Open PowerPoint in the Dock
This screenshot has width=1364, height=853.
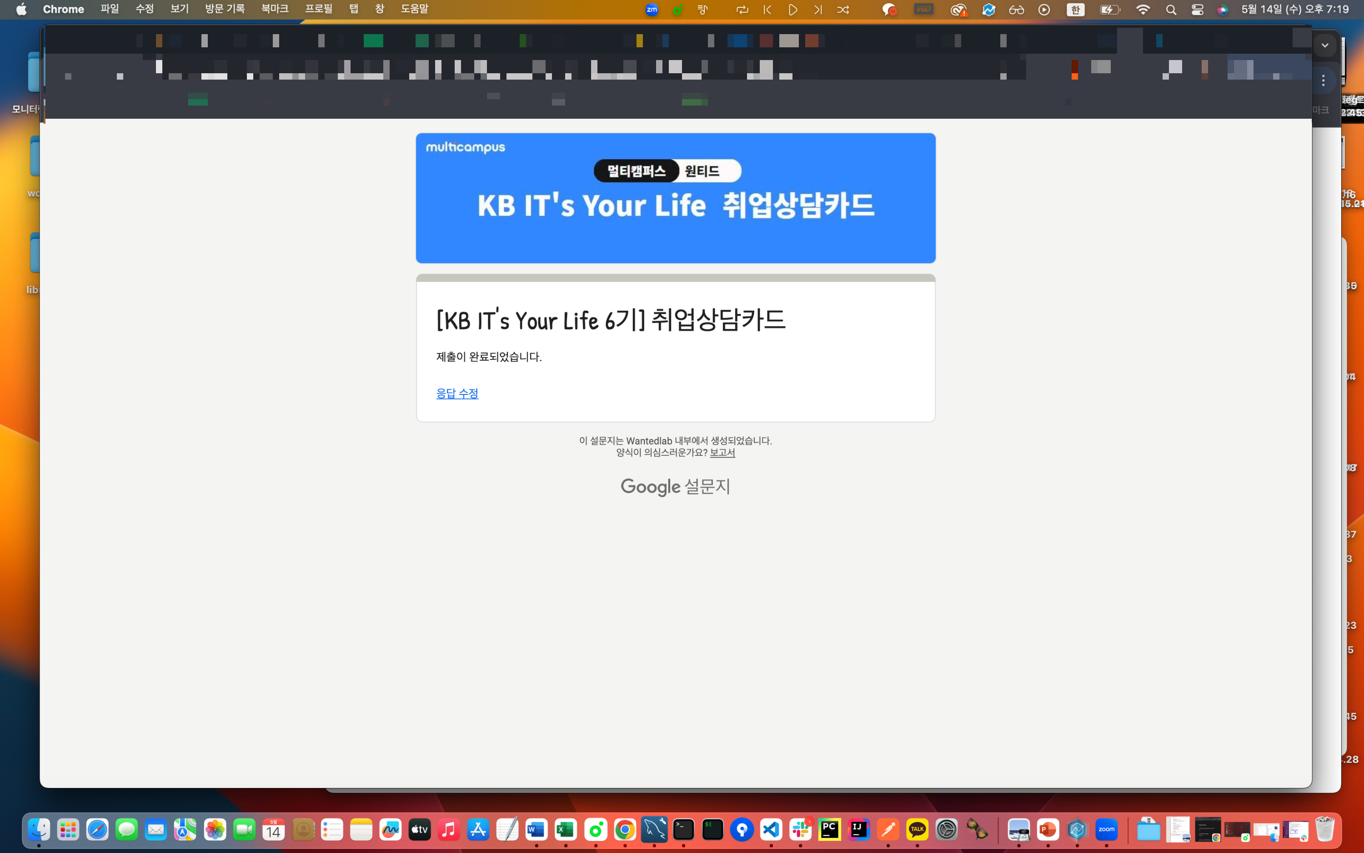(x=1048, y=829)
